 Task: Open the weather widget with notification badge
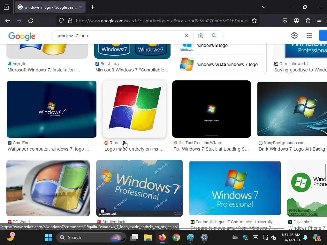[11, 237]
